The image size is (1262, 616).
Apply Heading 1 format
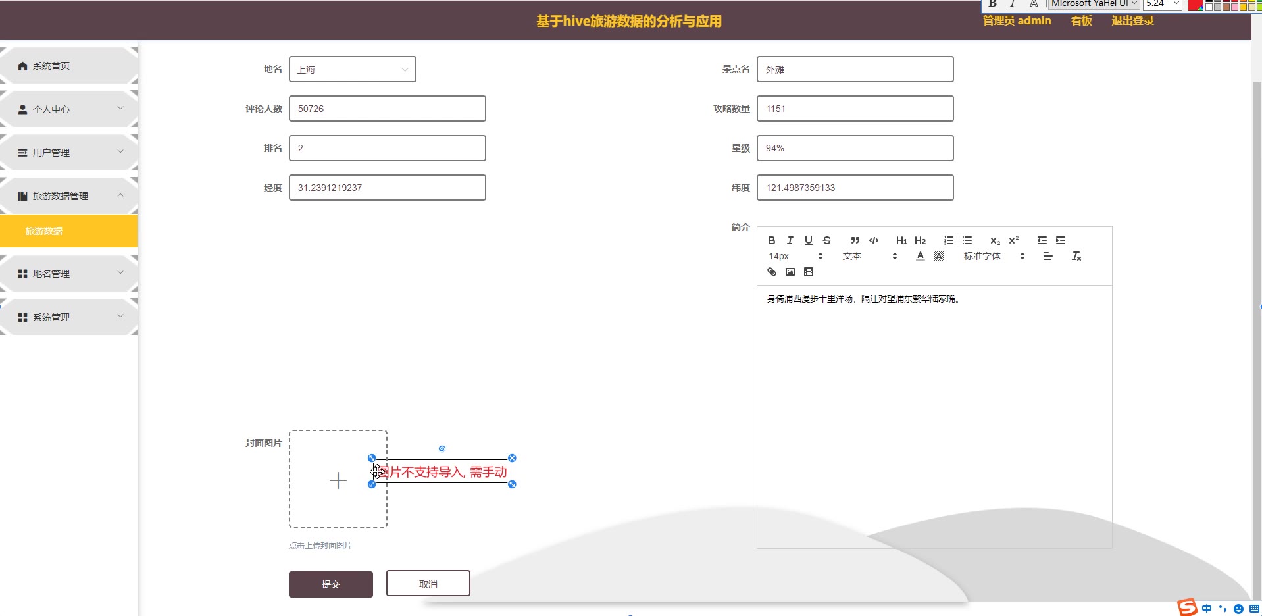[901, 240]
